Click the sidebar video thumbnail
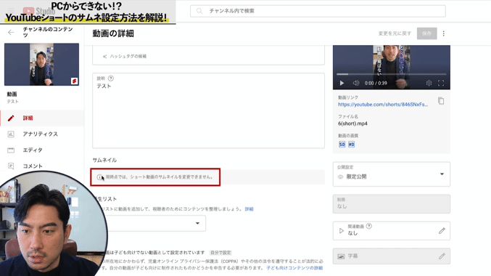Viewport: 491px width, 276px height. point(41,65)
